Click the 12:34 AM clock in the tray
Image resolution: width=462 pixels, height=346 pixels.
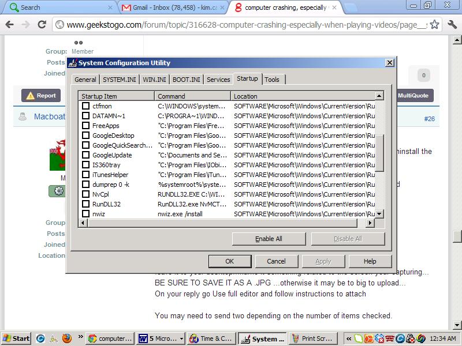click(443, 339)
